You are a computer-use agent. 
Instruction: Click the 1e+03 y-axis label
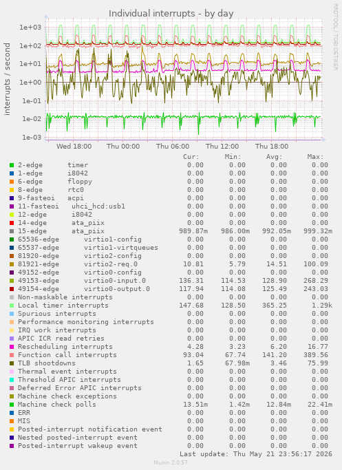pyautogui.click(x=30, y=28)
